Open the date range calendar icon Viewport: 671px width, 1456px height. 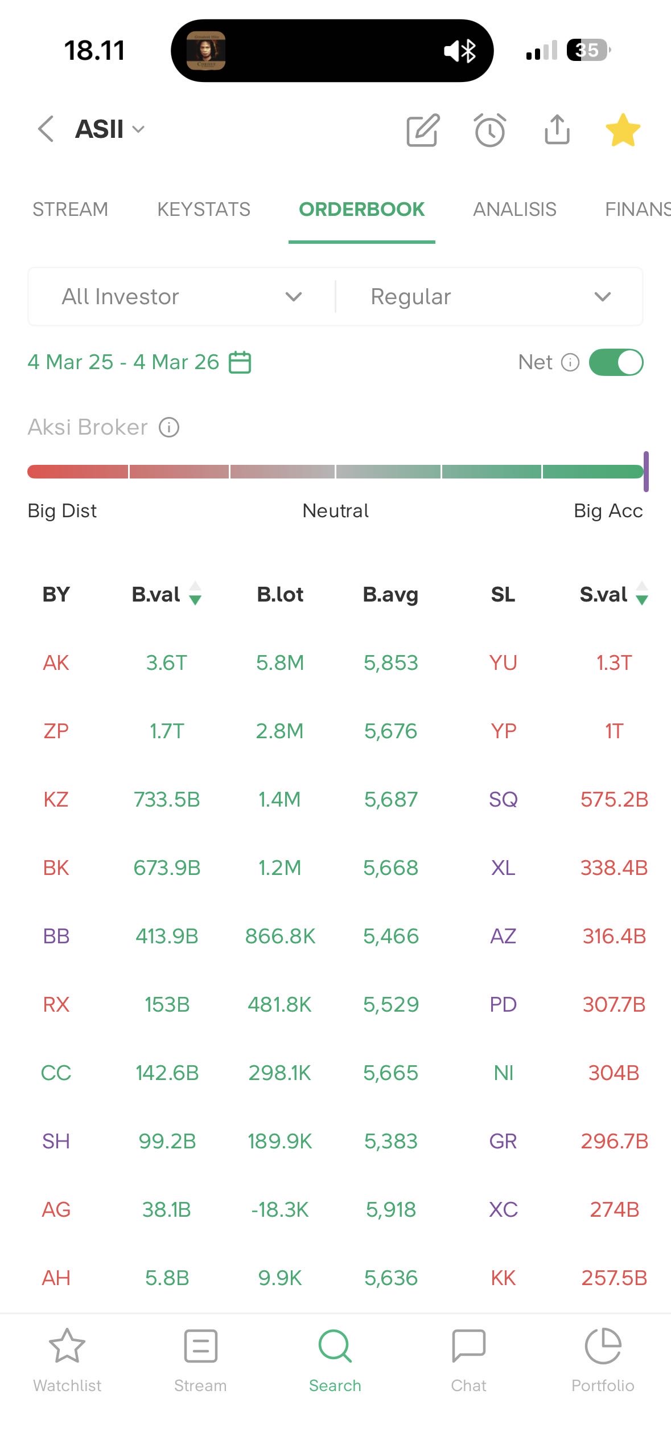(x=240, y=362)
